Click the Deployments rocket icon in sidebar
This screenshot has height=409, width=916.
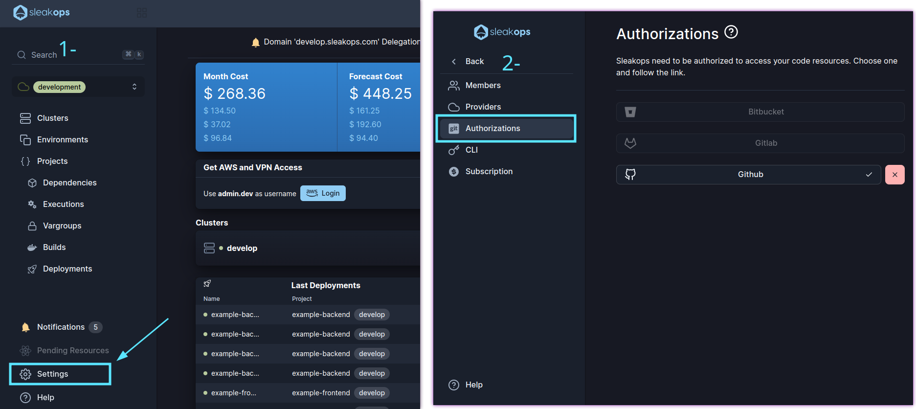point(32,269)
